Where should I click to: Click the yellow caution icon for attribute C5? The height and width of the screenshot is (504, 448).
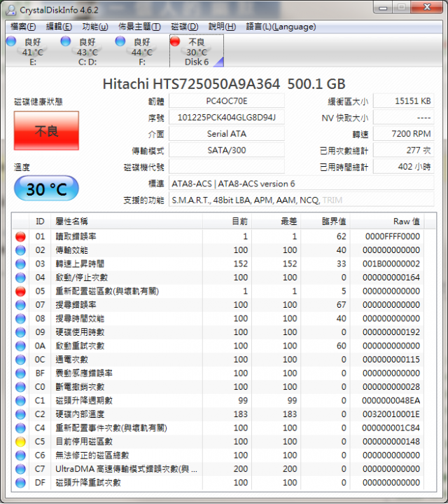20,442
